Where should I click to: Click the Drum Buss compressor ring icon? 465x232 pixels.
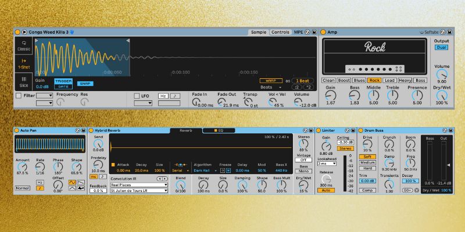pyautogui.click(x=416, y=190)
